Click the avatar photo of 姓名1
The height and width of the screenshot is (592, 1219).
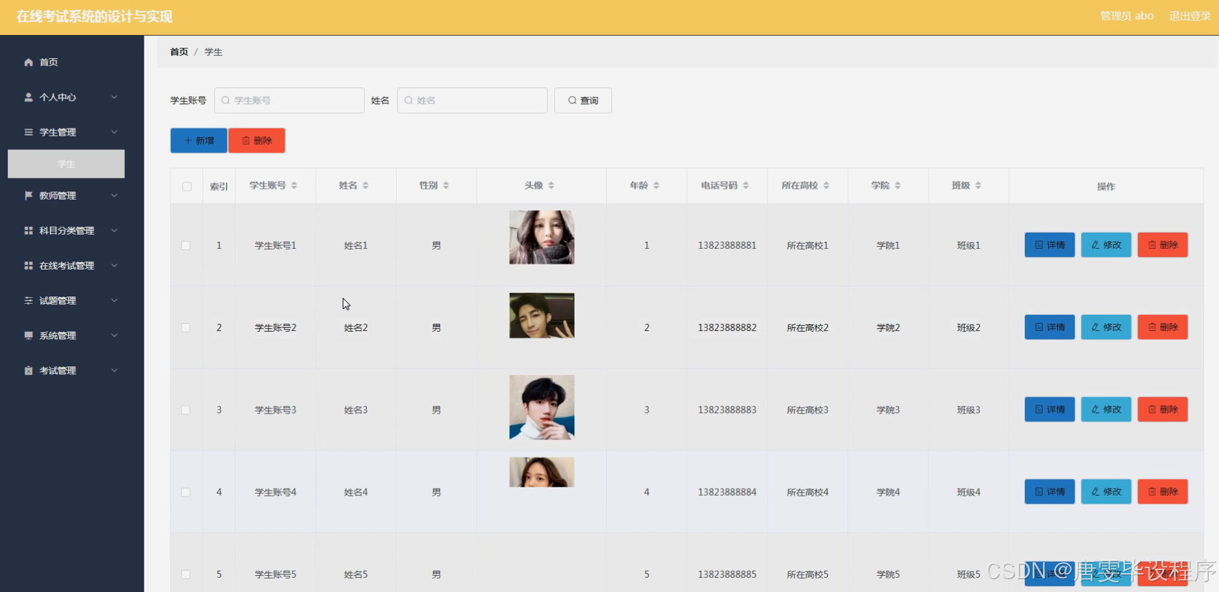point(542,237)
